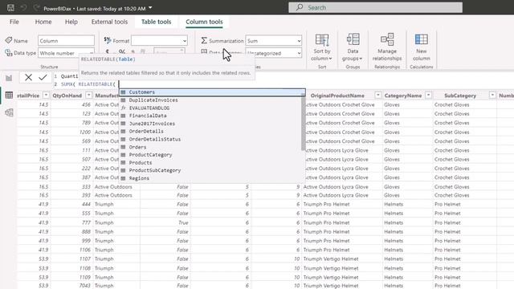Switch to Data view in left sidebar
514x289 pixels.
pyautogui.click(x=9, y=95)
